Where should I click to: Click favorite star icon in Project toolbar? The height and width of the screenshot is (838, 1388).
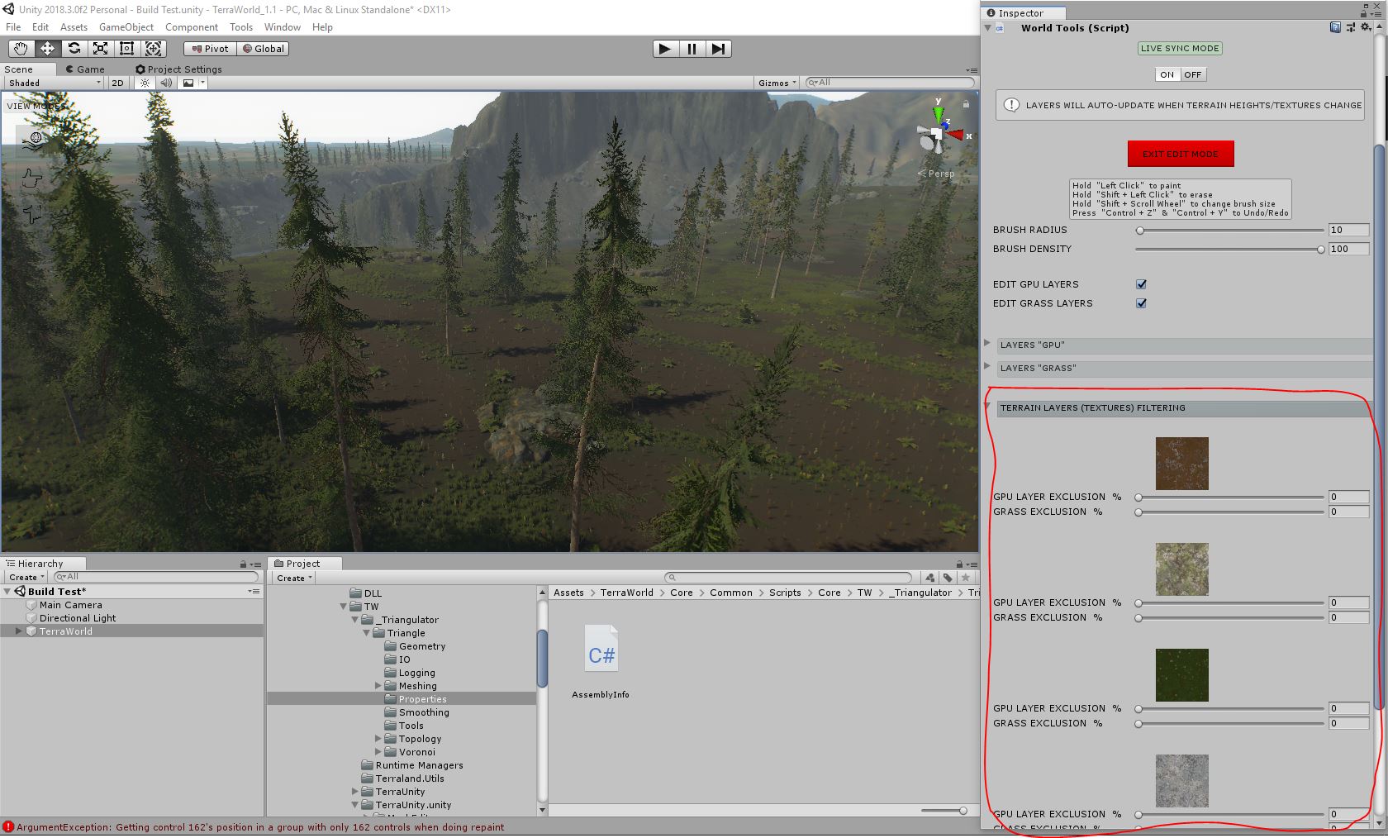point(965,578)
